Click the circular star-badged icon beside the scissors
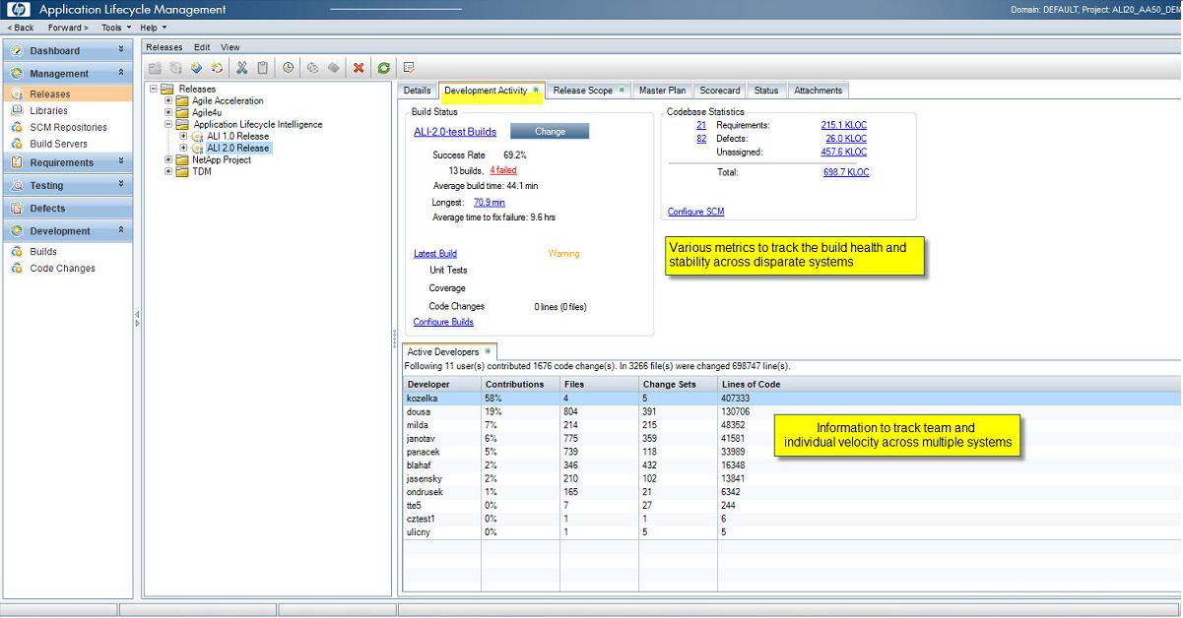1183x618 pixels. (x=218, y=68)
